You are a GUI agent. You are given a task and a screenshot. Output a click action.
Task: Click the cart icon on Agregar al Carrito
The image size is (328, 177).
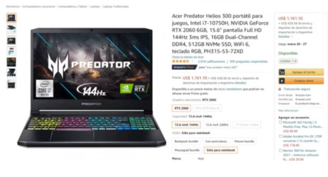(x=282, y=72)
